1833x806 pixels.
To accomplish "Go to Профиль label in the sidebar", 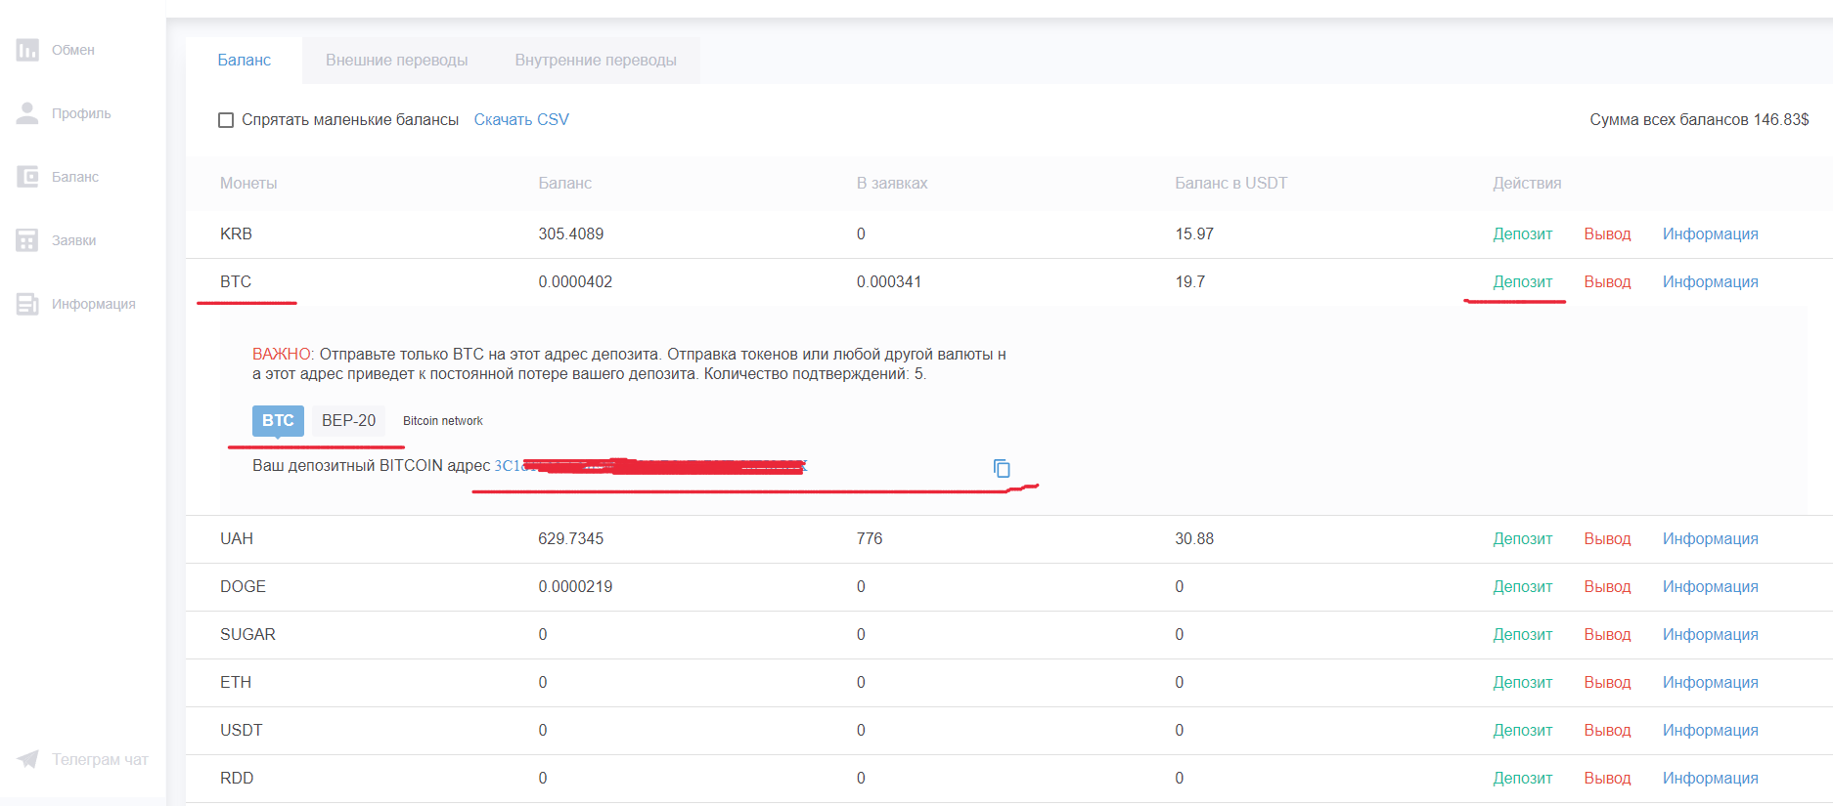I will coord(81,113).
